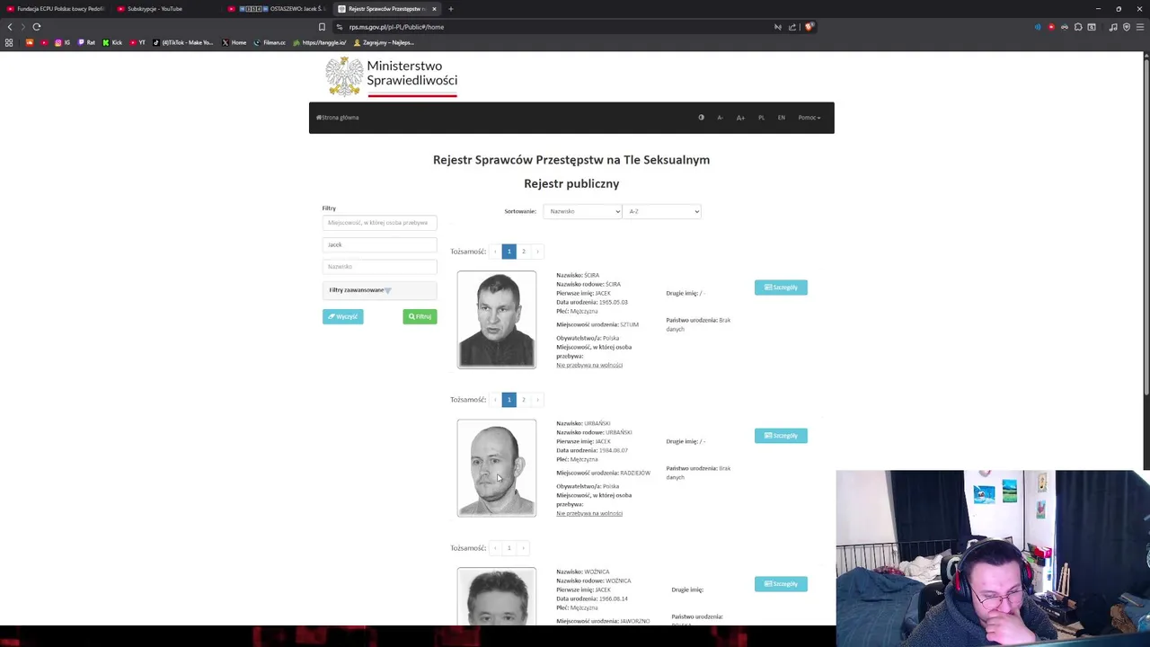Open Rat bookmark
Image resolution: width=1150 pixels, height=647 pixels.
point(86,43)
